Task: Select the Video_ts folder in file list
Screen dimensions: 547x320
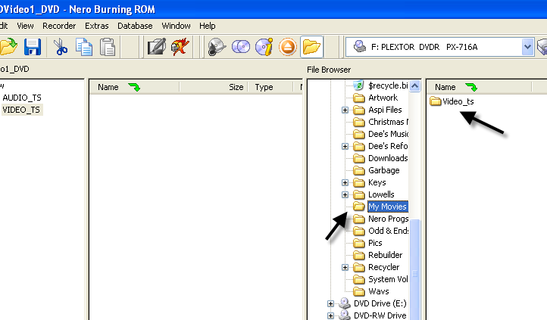Action: pyautogui.click(x=452, y=101)
